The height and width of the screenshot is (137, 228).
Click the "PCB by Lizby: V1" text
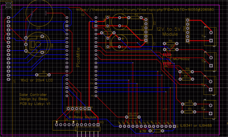tap(35, 104)
